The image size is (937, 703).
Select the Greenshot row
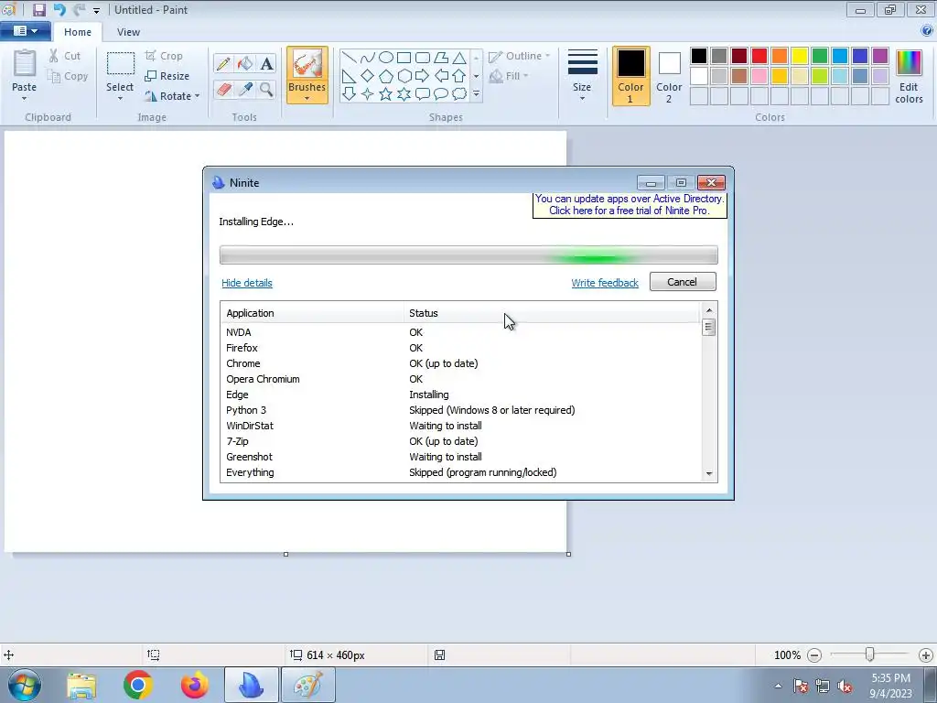[x=460, y=457]
